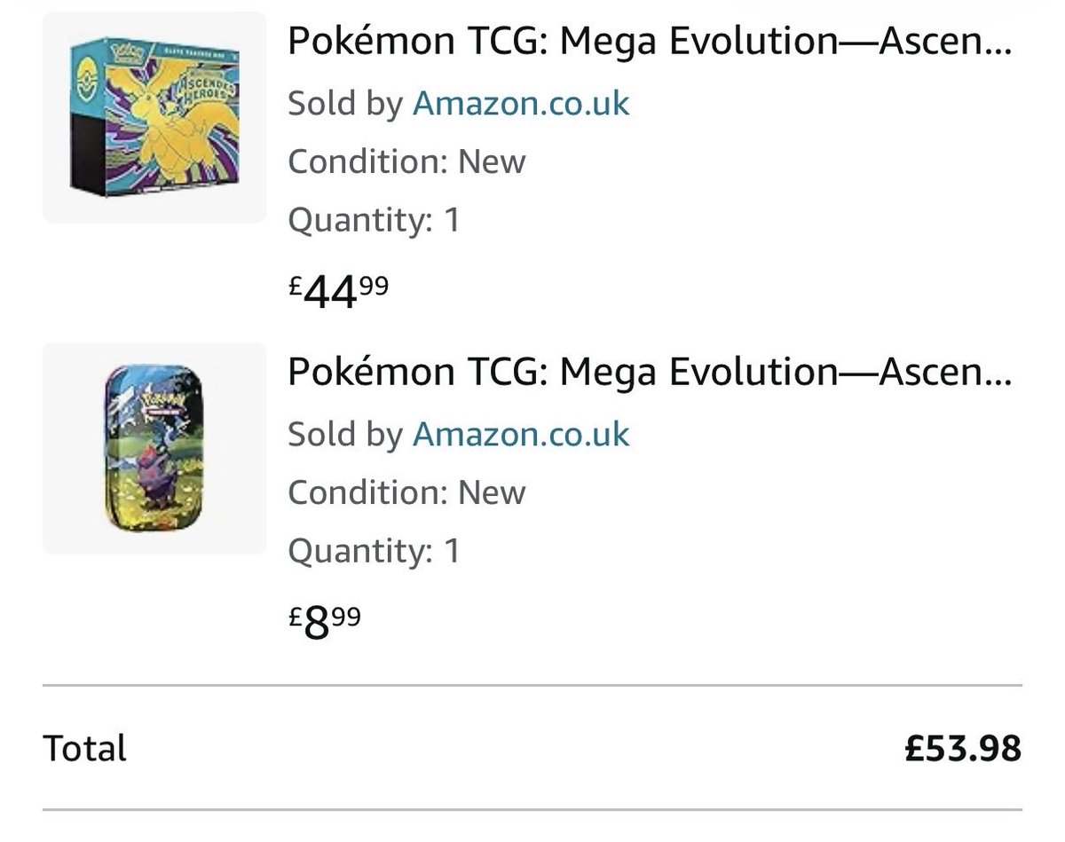Viewport: 1065px width, 842px height.
Task: Select 'Condition: New' under the second item
Action: [406, 492]
